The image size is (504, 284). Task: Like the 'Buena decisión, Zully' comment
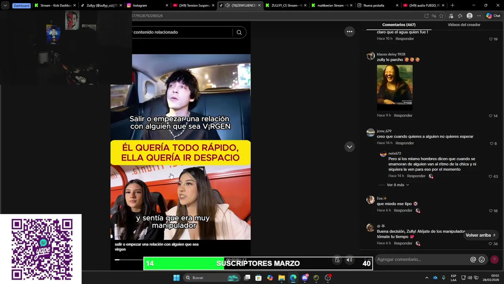tap(491, 244)
